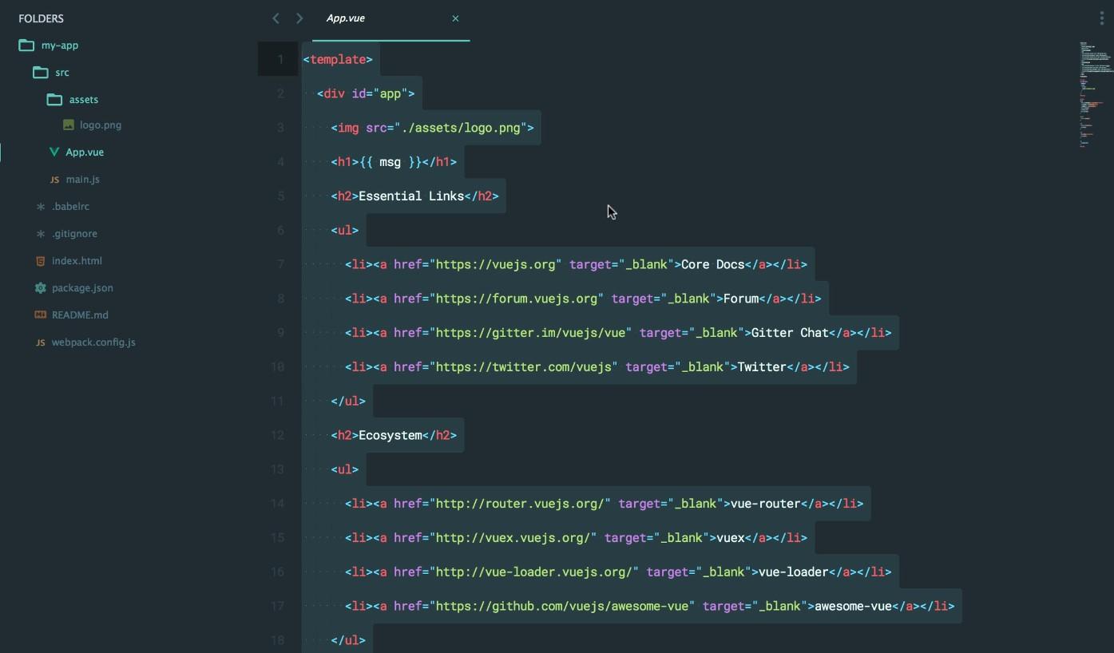The image size is (1114, 653).
Task: Go to the next tab with right arrow
Action: pyautogui.click(x=299, y=18)
